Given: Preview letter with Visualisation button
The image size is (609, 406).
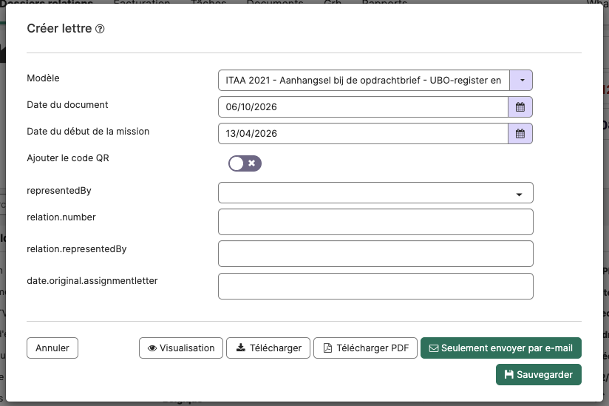Looking at the screenshot, I should click(x=181, y=348).
